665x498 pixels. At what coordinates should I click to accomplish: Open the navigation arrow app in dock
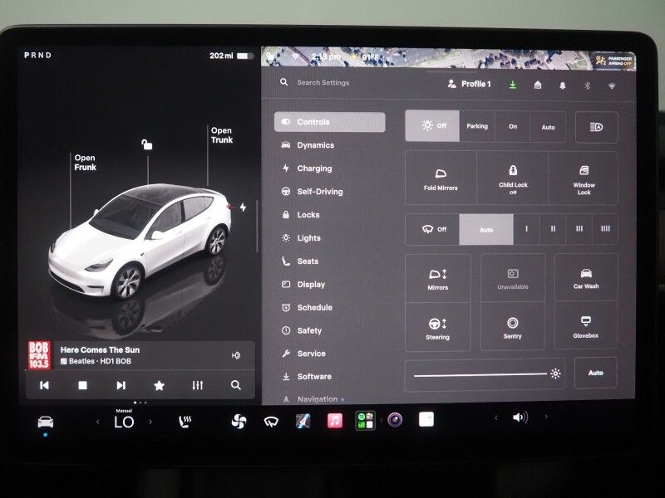pos(303,421)
